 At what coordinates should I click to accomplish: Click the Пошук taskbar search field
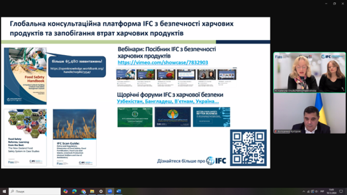(35, 191)
